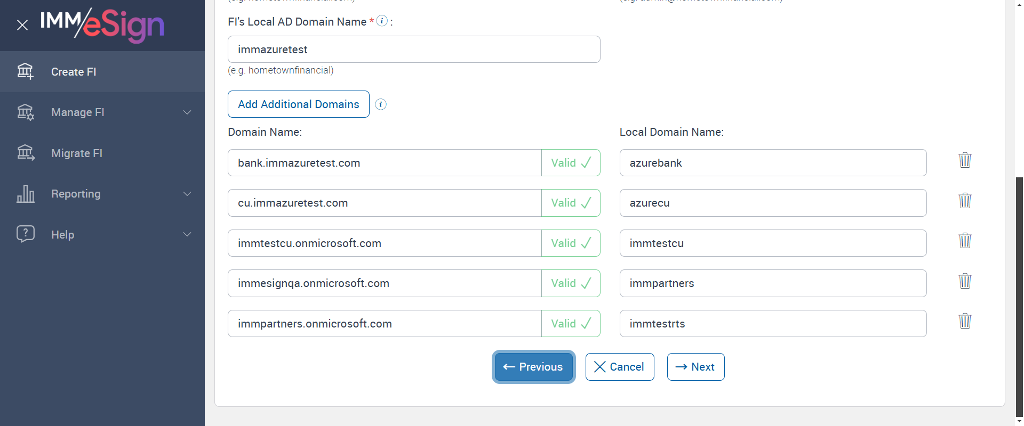Go back with the Previous button
Screen dimensions: 1024x426
pos(533,367)
